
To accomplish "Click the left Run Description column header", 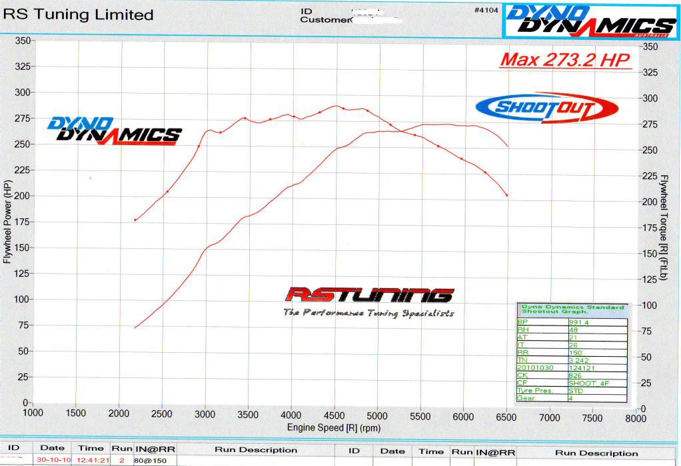I will (256, 451).
